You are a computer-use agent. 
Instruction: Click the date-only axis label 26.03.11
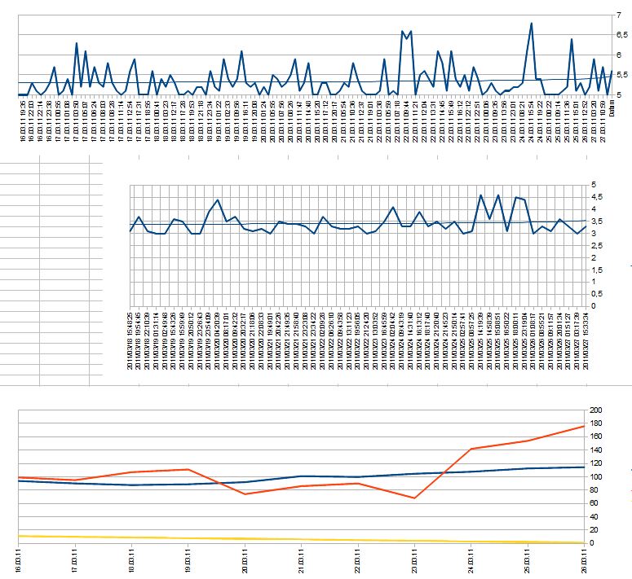pyautogui.click(x=585, y=559)
